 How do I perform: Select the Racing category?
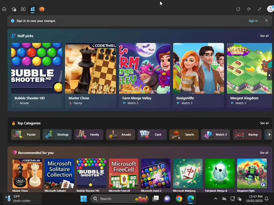coord(247,135)
